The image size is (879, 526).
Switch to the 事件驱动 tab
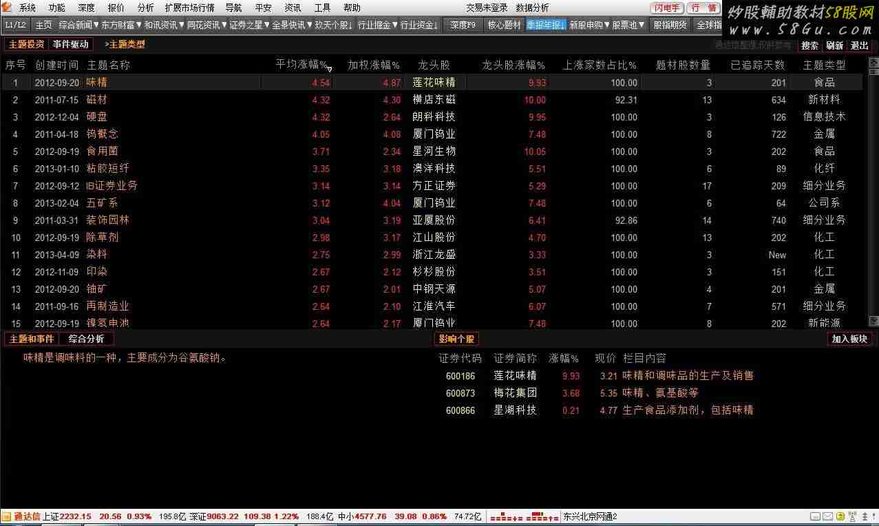coord(71,44)
